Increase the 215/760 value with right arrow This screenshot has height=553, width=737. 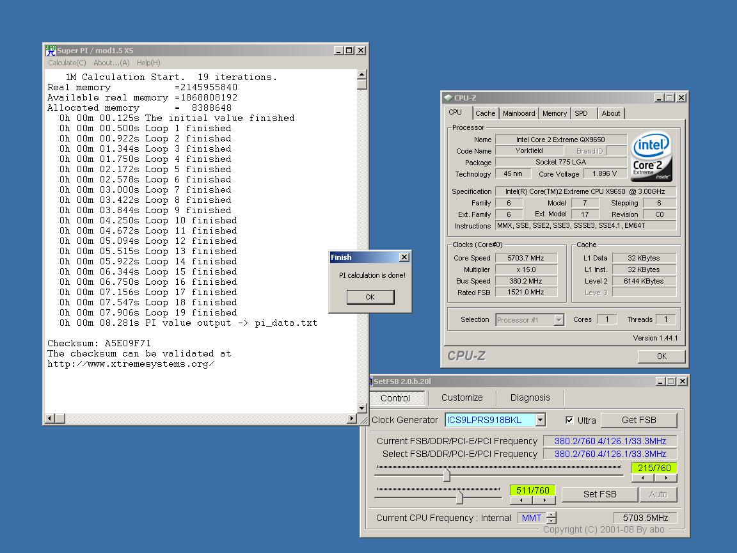tap(665, 478)
